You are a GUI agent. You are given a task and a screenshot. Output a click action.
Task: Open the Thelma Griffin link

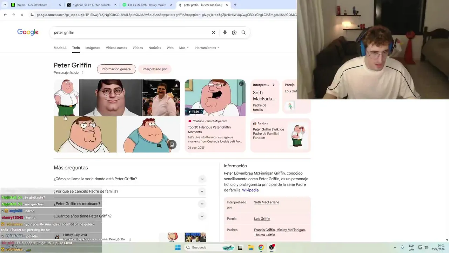point(264,235)
